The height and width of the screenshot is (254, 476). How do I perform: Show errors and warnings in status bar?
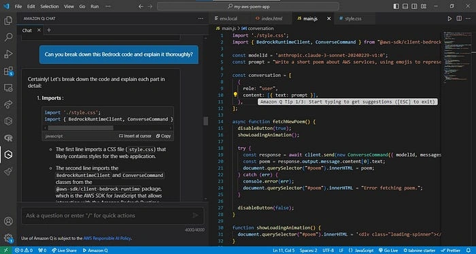[24, 251]
